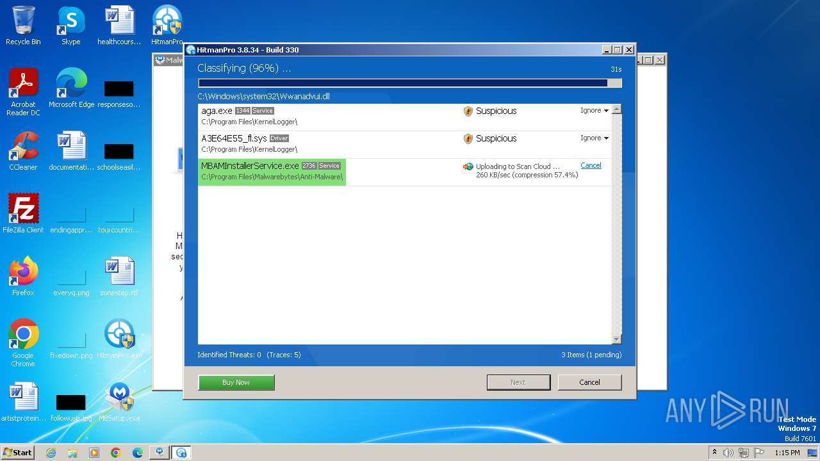Click the scan progress bar

410,83
